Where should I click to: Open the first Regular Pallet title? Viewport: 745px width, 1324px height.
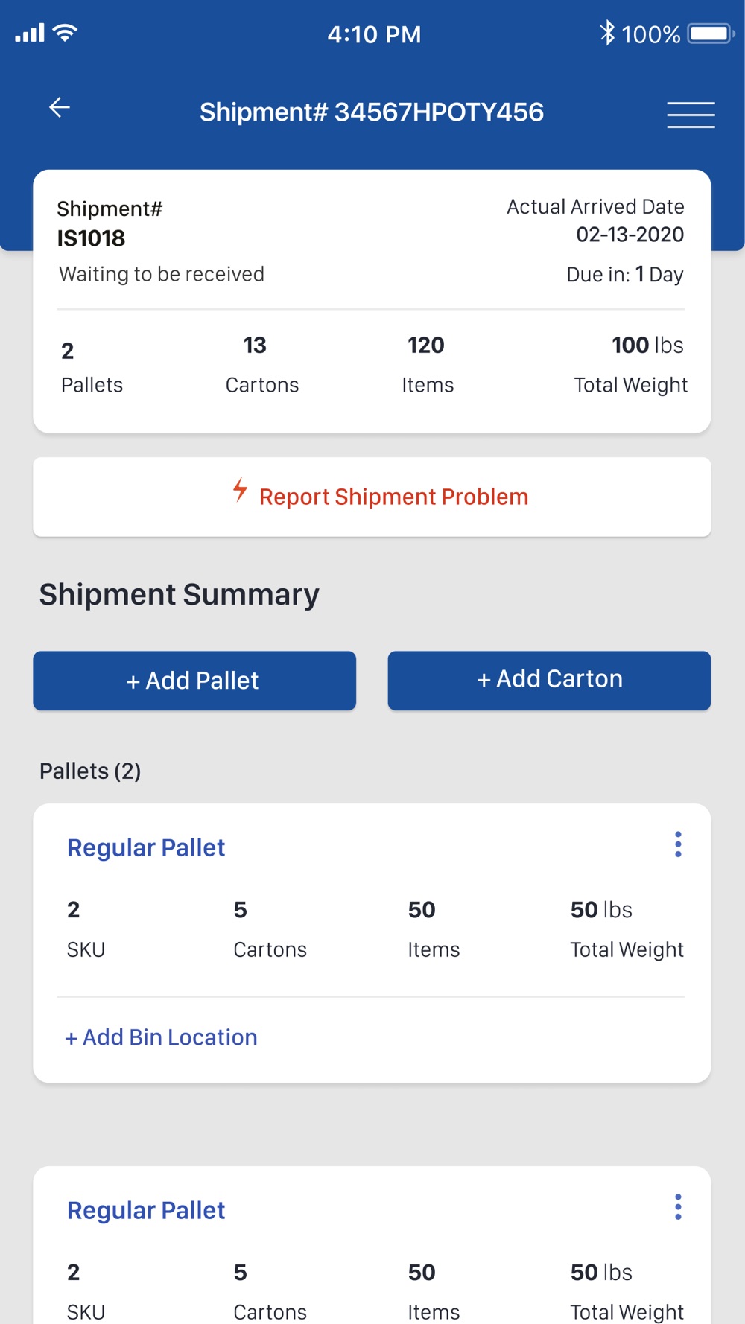[x=146, y=847]
